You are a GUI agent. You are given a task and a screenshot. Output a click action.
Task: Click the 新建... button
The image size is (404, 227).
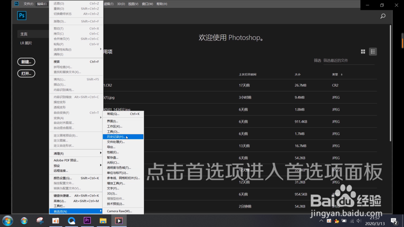(26, 62)
